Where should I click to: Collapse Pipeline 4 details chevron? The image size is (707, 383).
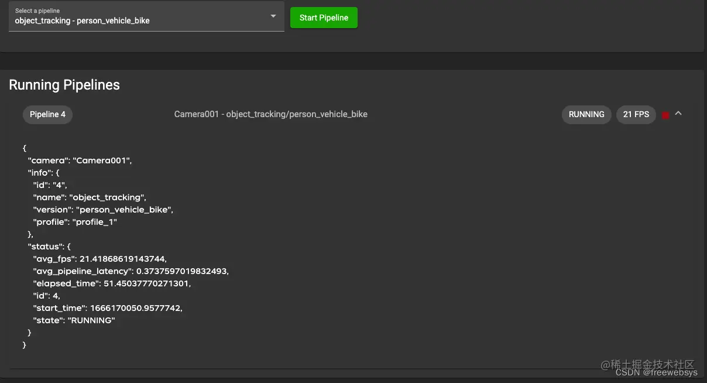pos(678,114)
